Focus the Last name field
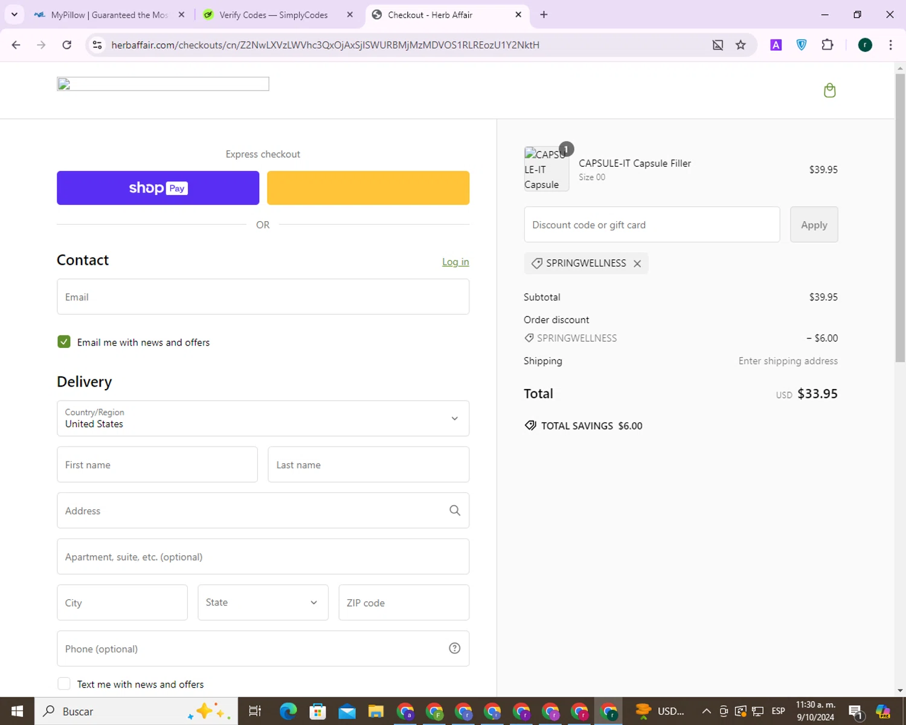 [368, 465]
